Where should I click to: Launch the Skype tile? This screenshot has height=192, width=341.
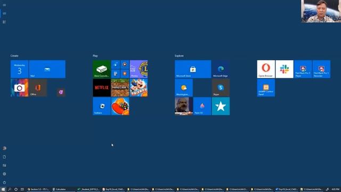click(x=221, y=87)
